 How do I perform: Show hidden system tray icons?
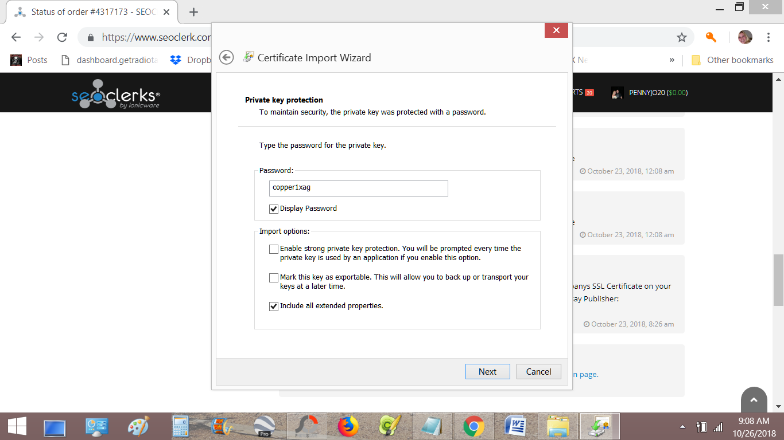pyautogui.click(x=682, y=427)
